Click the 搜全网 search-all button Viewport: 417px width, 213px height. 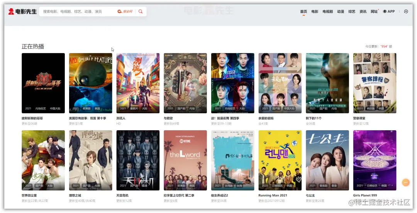point(125,12)
